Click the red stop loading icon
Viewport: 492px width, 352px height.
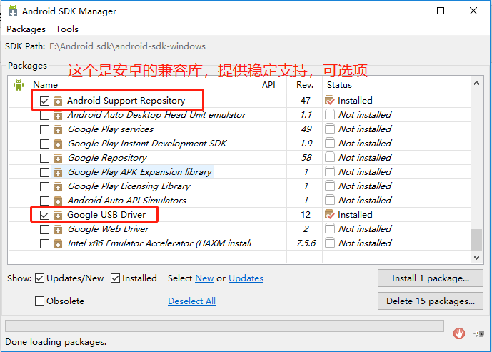pyautogui.click(x=458, y=333)
